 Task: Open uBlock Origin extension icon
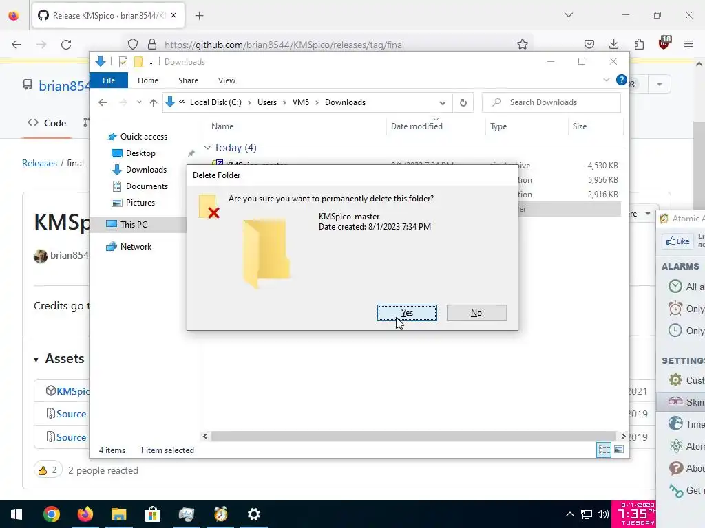[x=664, y=43]
